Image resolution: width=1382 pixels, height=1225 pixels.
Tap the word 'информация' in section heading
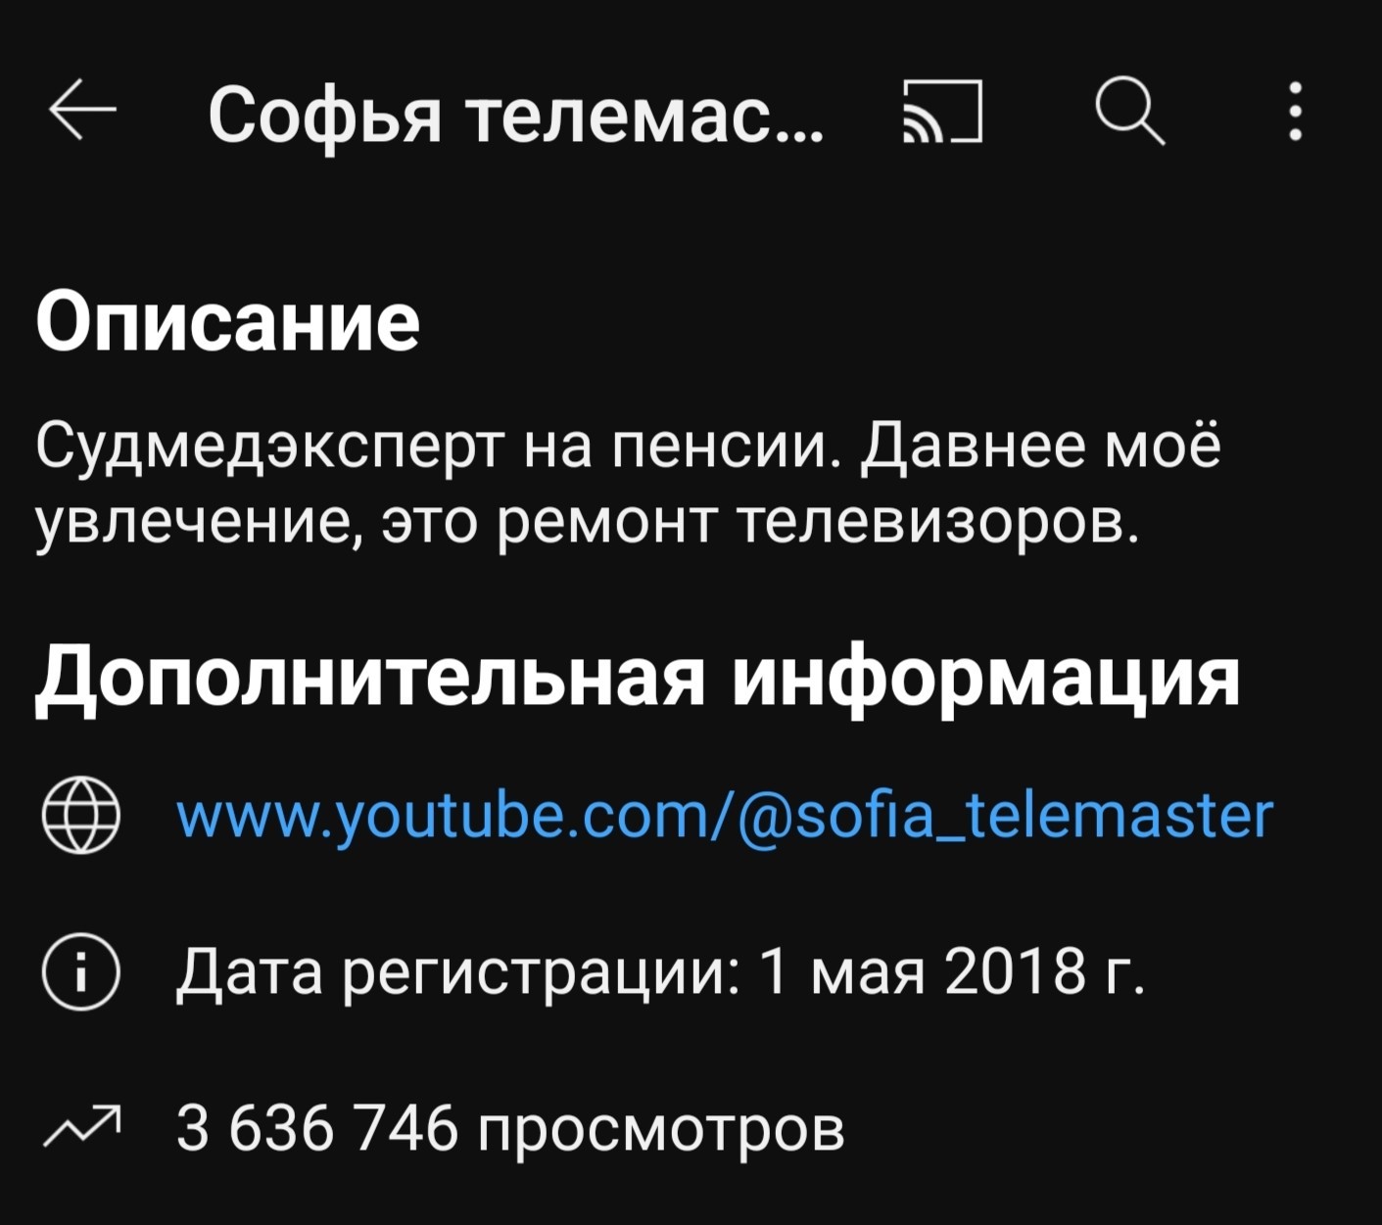987,676
